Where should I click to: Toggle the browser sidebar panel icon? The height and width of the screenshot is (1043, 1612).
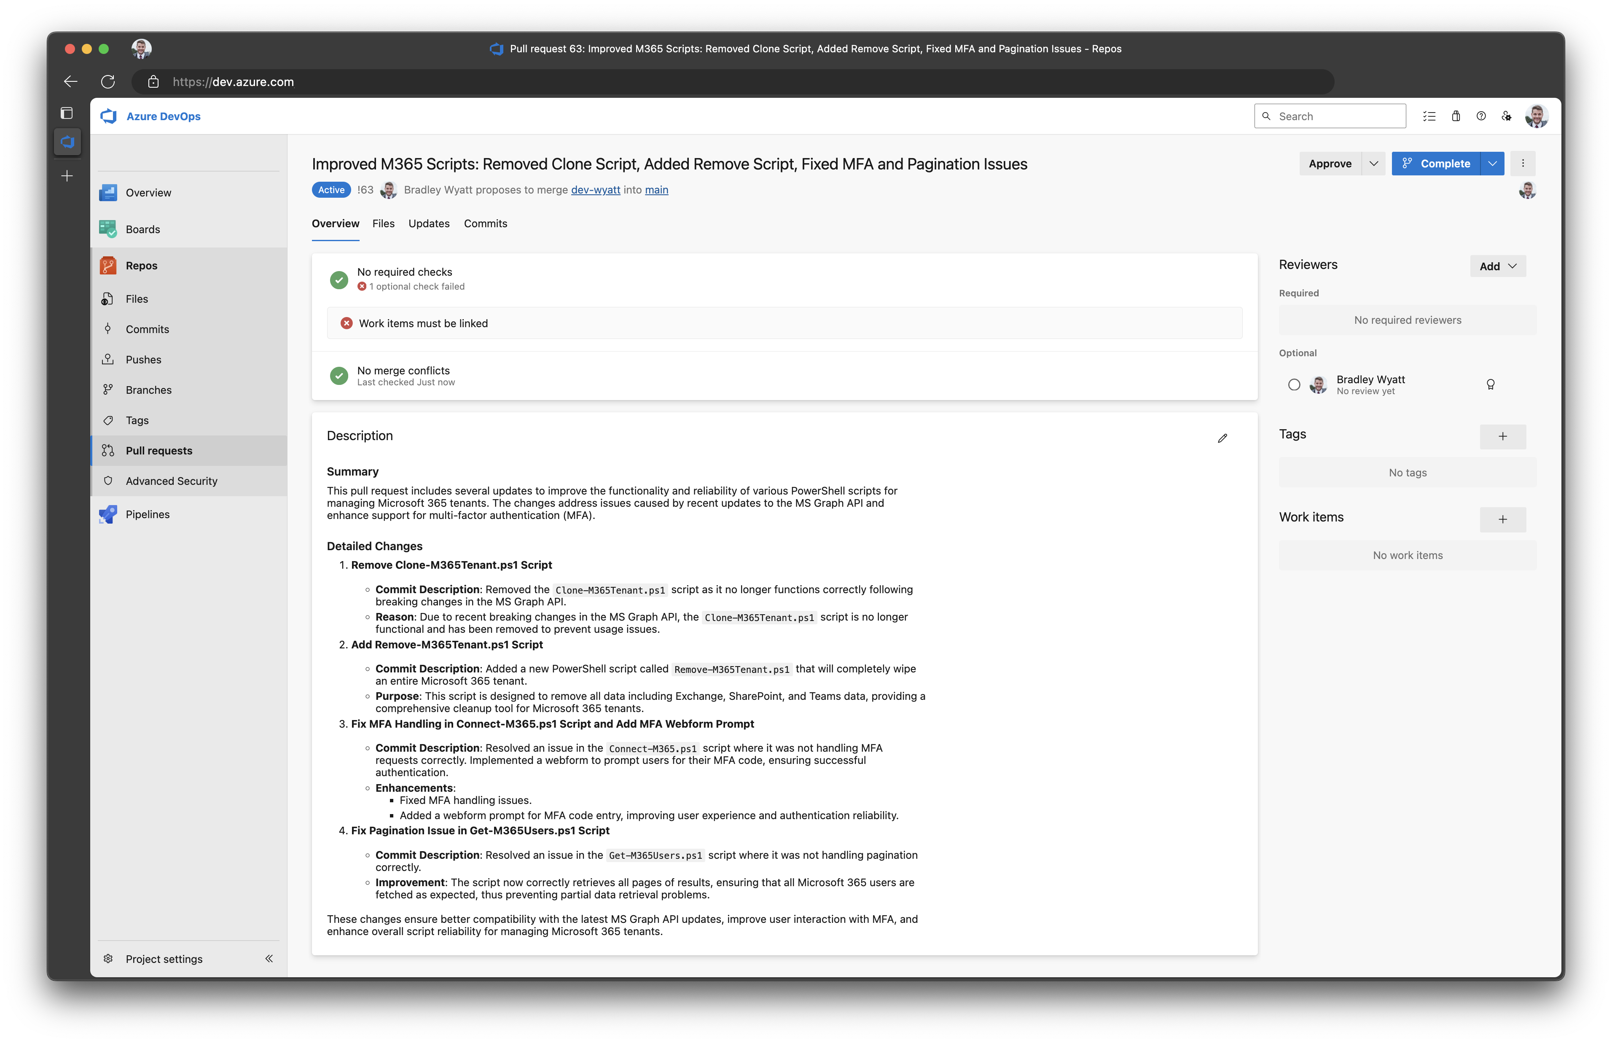66,113
